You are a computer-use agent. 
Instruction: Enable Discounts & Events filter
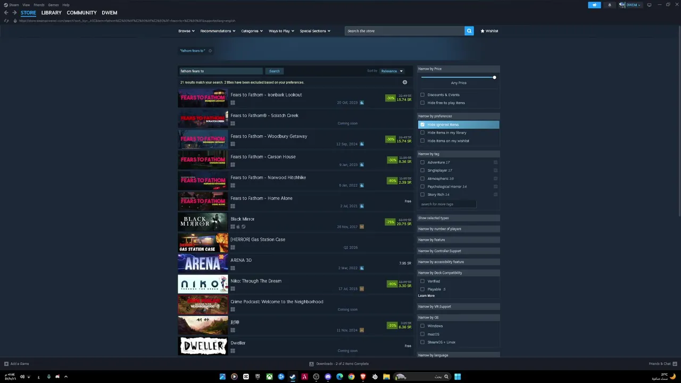[422, 95]
